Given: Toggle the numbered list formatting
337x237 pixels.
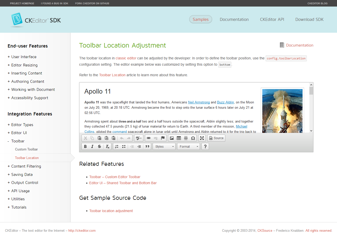Looking at the screenshot, I should pyautogui.click(x=116, y=146).
